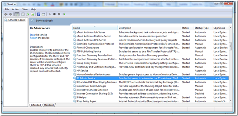Switch to the Extended tab
238x116 pixels.
36,105
